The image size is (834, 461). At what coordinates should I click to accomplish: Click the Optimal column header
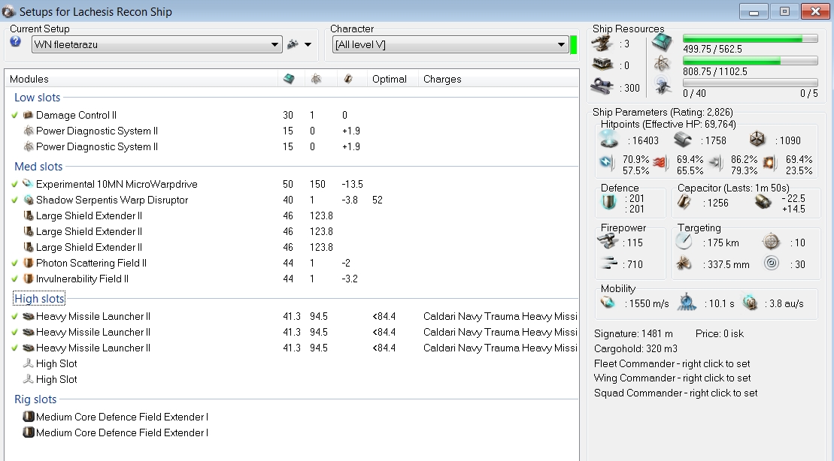click(x=389, y=79)
